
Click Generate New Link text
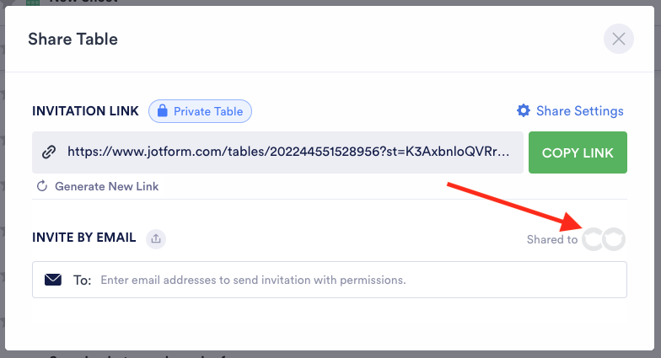click(106, 186)
